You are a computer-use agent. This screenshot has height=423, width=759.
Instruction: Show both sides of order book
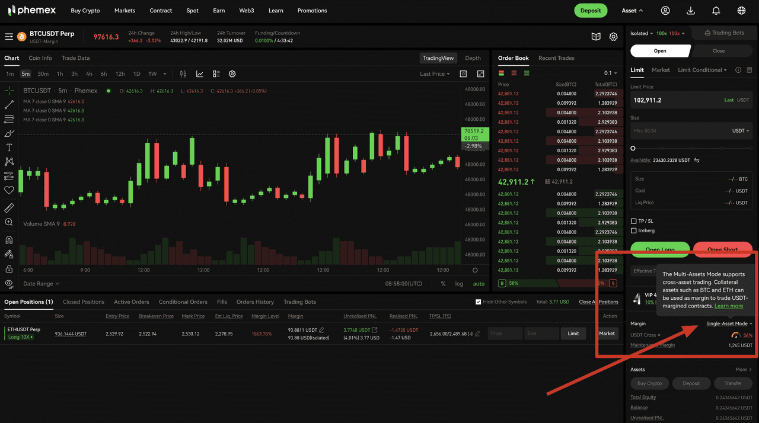[x=502, y=73]
